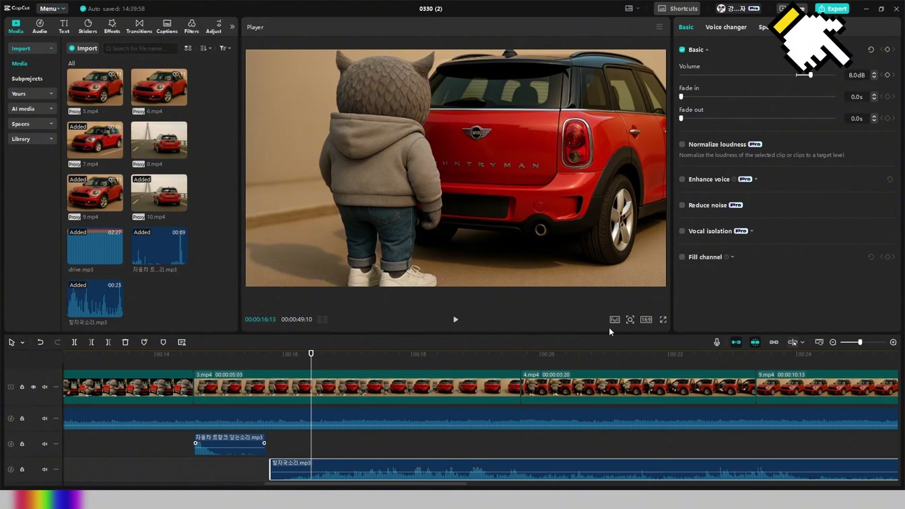
Task: Open Subprojects in the sidebar
Action: (27, 79)
